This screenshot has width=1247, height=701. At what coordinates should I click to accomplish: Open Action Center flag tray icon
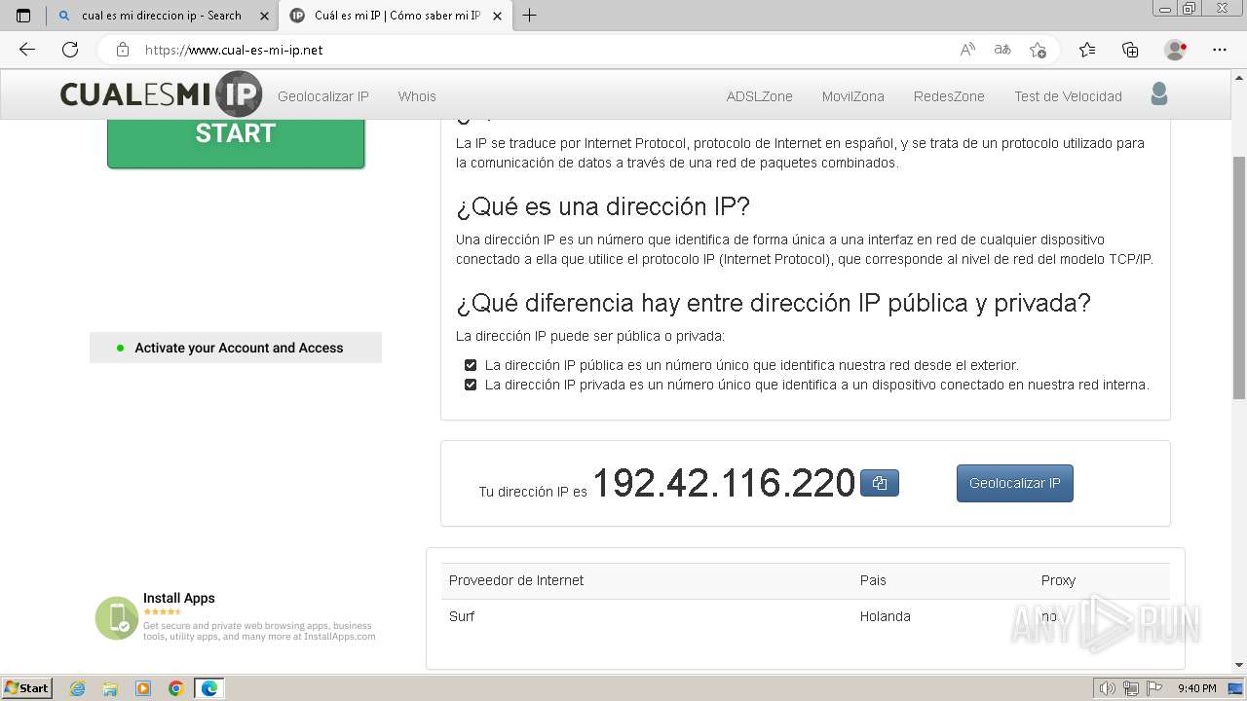tap(1154, 688)
